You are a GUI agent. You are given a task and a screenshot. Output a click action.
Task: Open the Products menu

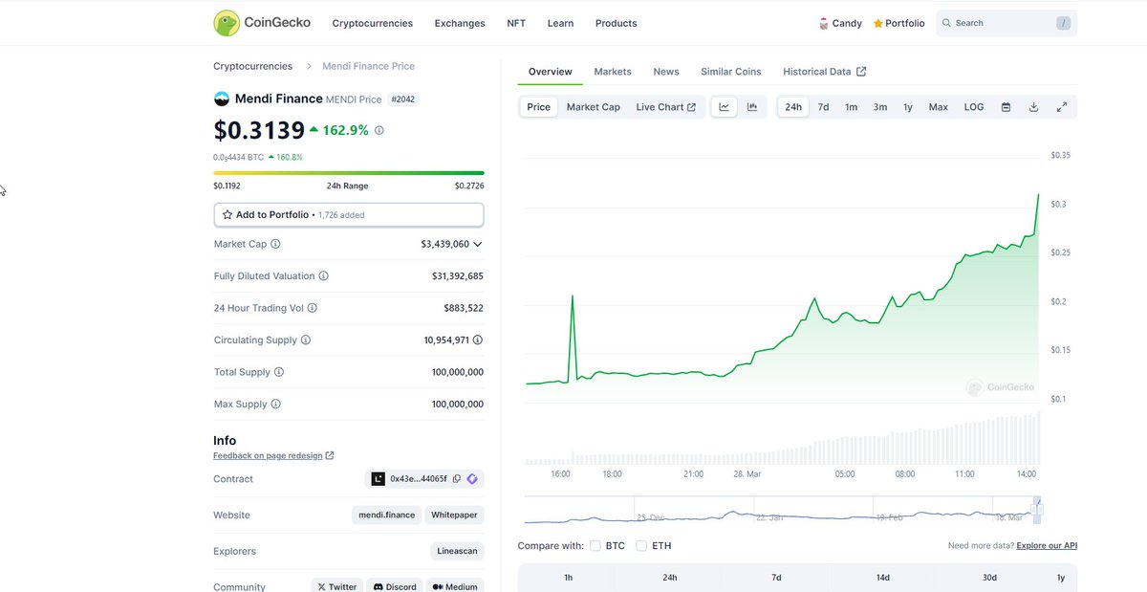[616, 23]
